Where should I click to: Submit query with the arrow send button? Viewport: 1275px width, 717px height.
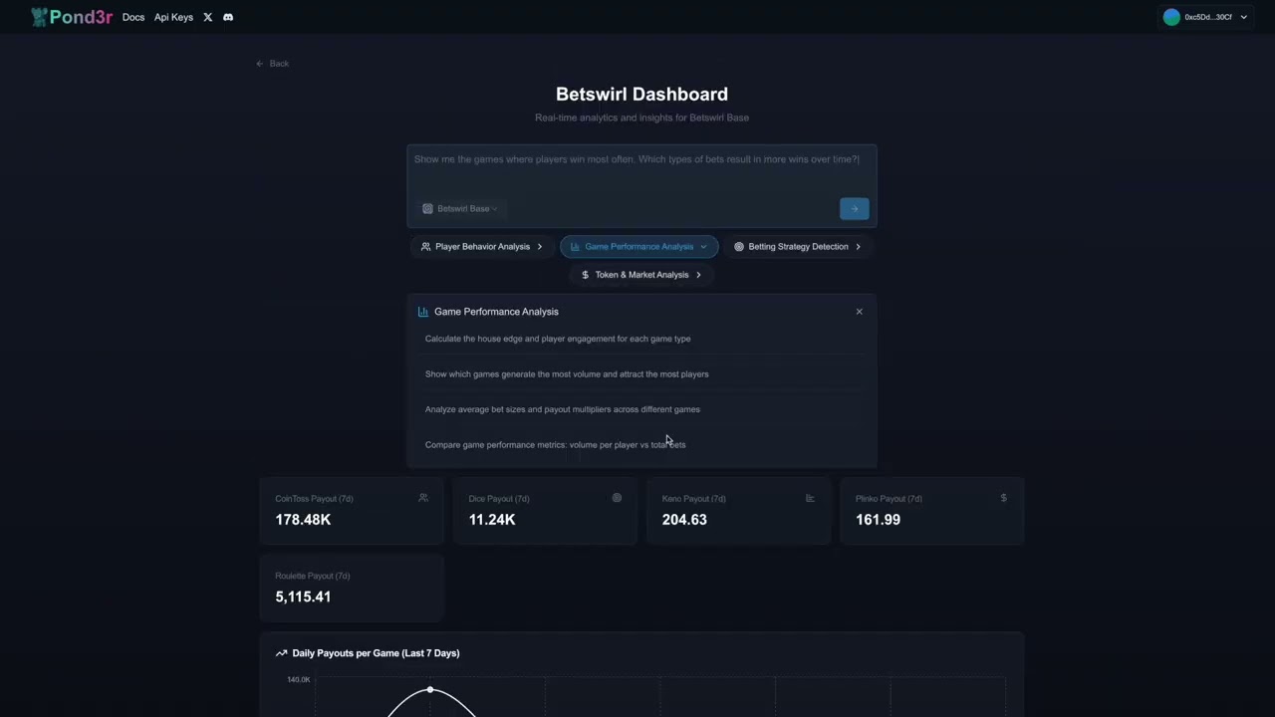855,208
